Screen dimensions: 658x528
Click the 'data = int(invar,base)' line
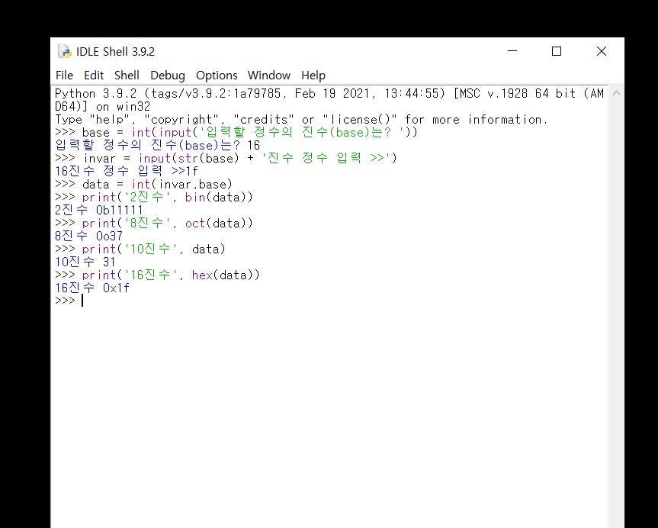(143, 184)
